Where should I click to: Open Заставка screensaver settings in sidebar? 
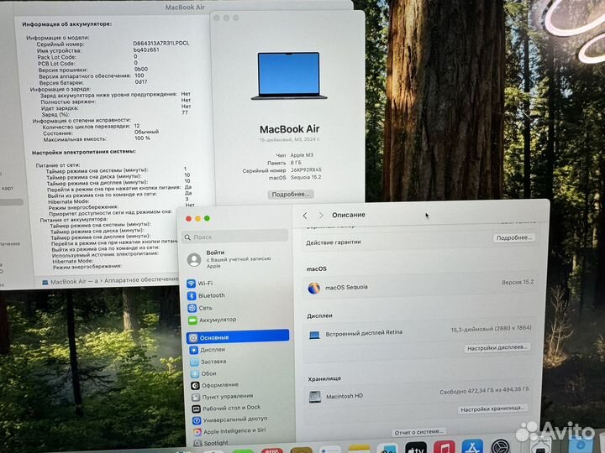pos(208,362)
